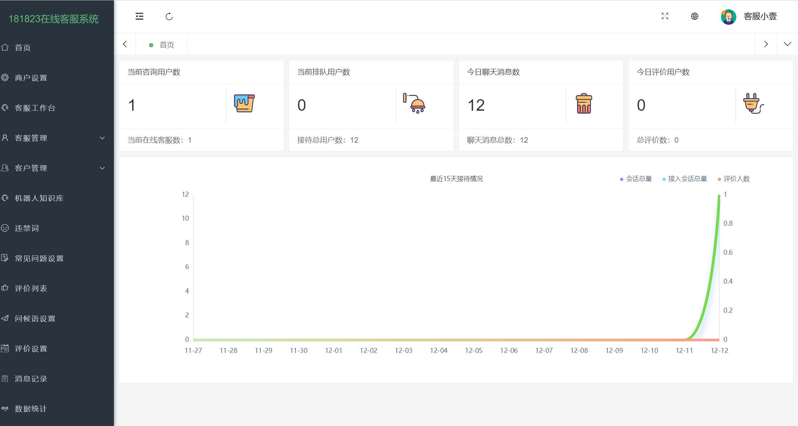Click the 12-12 peak point on the chart

coord(719,195)
